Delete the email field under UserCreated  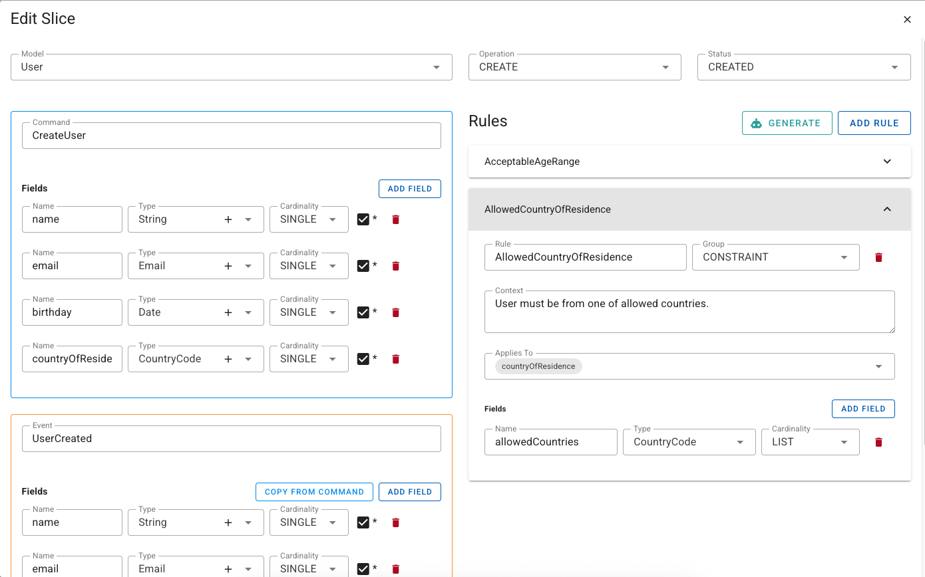pyautogui.click(x=395, y=569)
